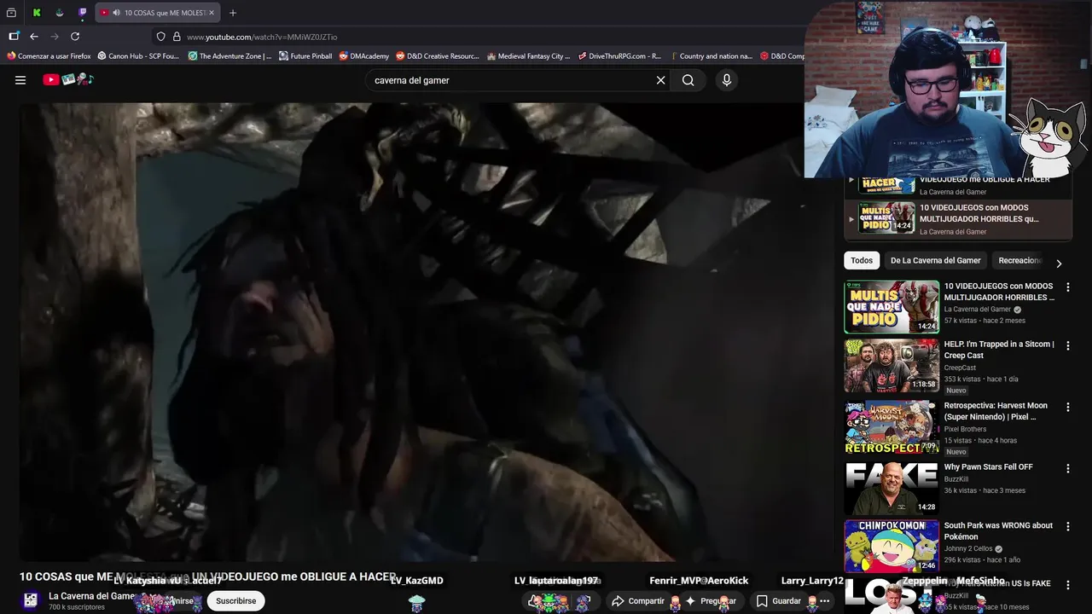The width and height of the screenshot is (1092, 614).
Task: Start voice search with the microphone
Action: pyautogui.click(x=727, y=80)
